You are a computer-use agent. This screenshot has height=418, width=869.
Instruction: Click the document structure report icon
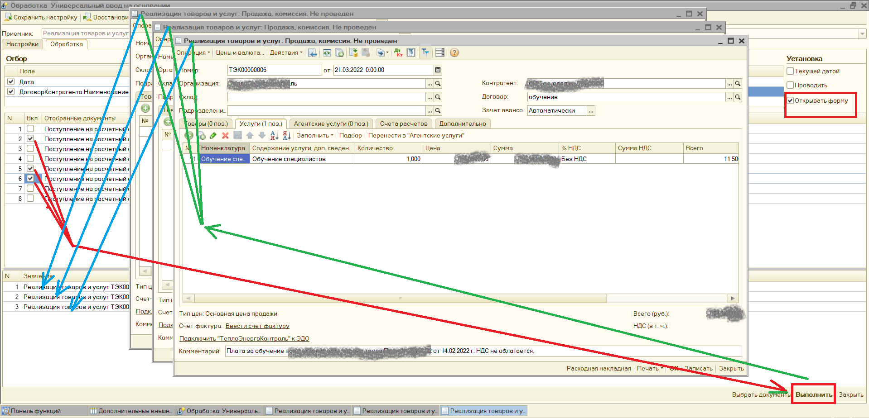pyautogui.click(x=411, y=53)
